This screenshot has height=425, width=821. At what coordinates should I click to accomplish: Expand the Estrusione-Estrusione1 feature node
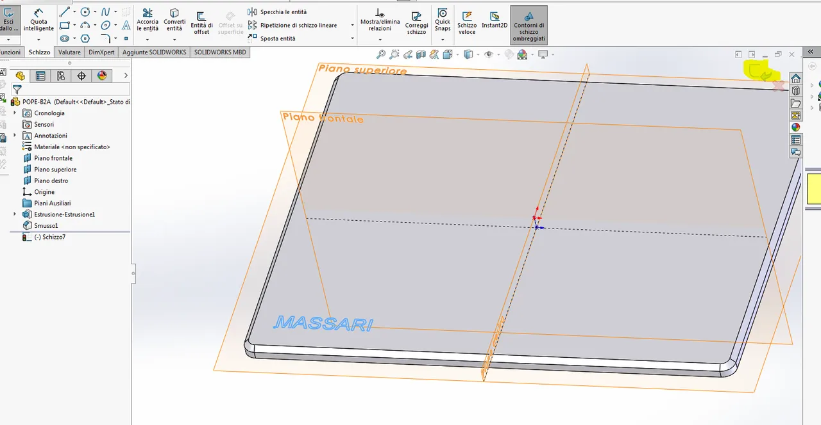tap(15, 214)
